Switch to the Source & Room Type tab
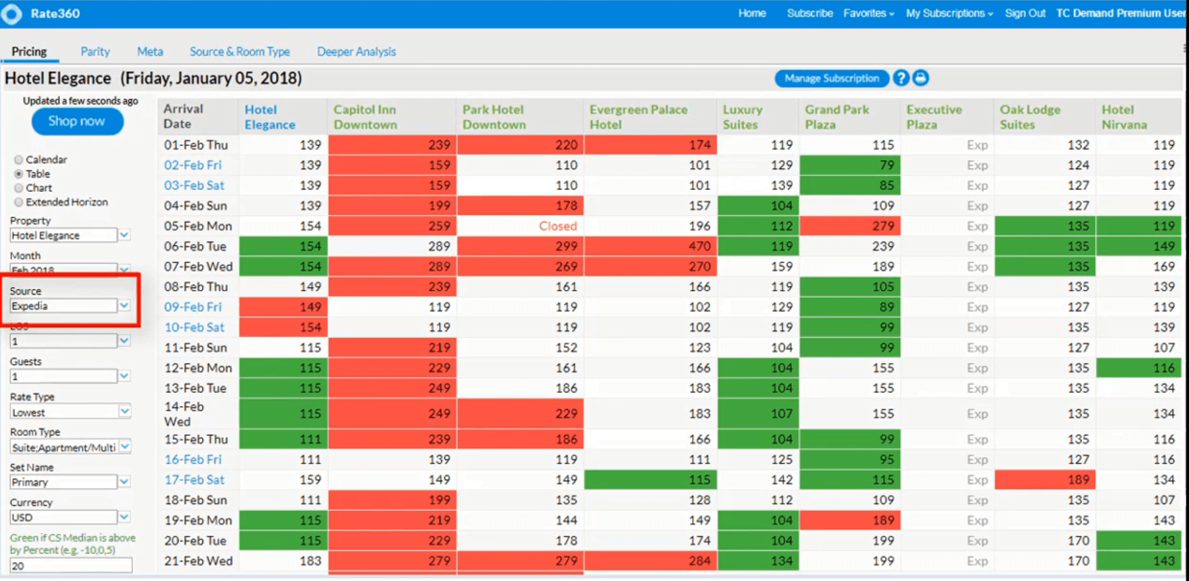The height and width of the screenshot is (581, 1189). (239, 51)
